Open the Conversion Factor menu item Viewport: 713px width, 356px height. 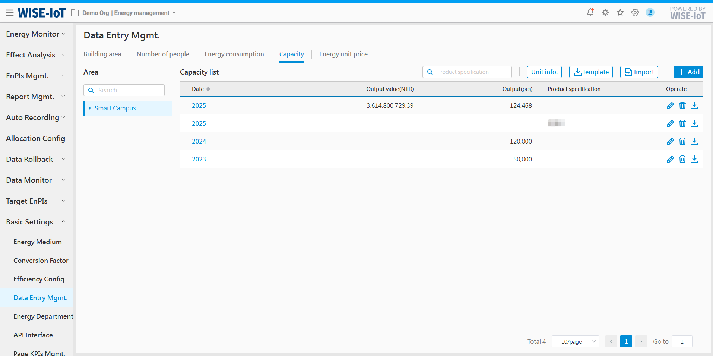click(x=41, y=261)
